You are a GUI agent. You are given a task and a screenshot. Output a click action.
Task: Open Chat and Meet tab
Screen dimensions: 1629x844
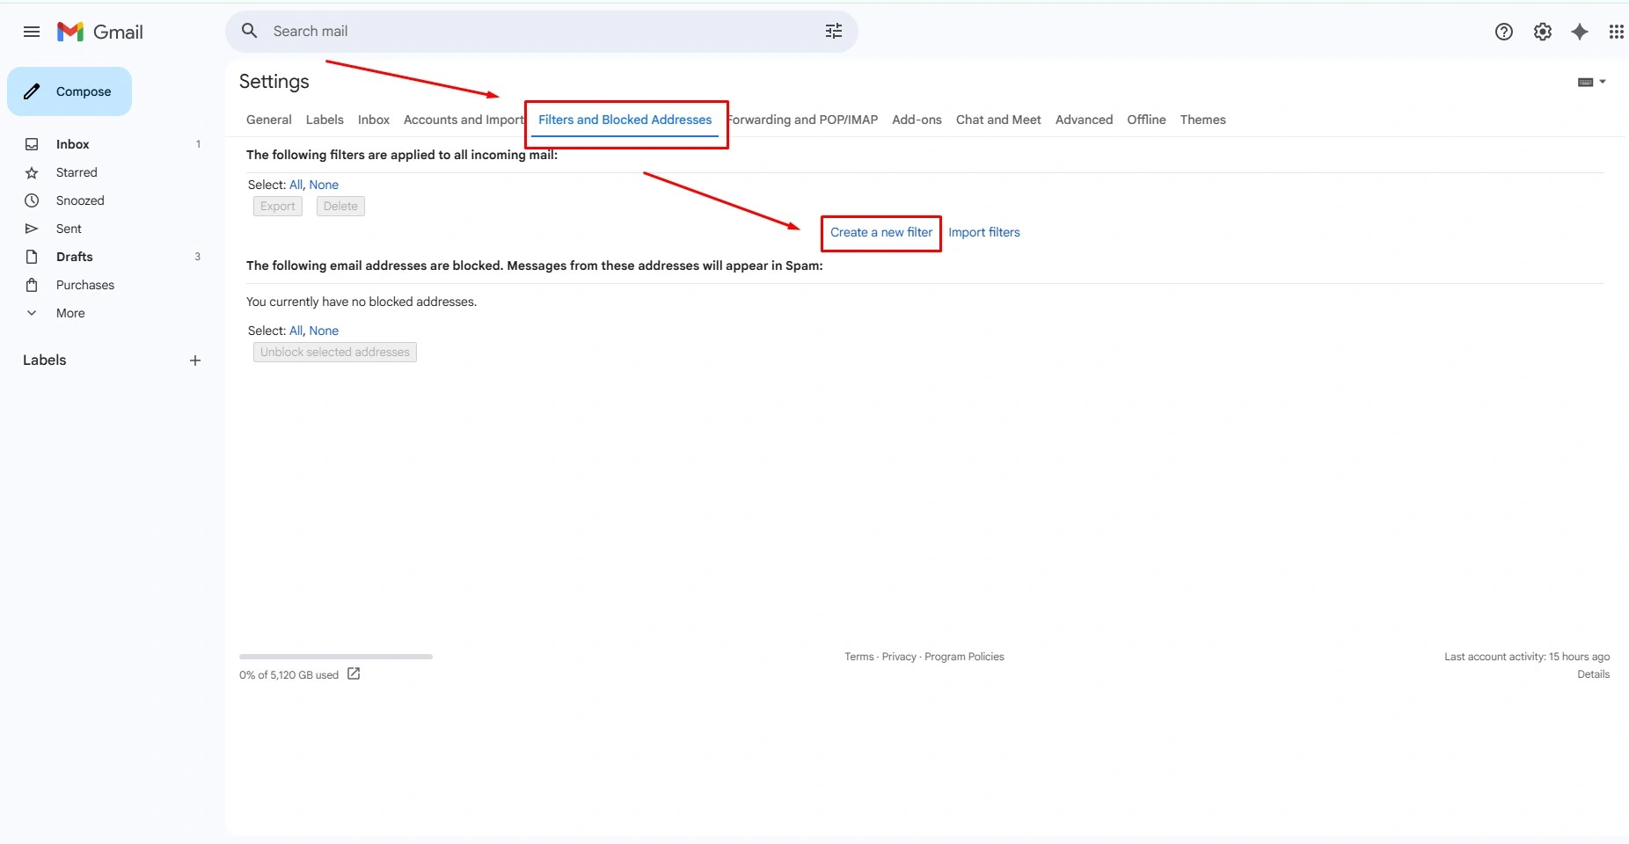(x=998, y=120)
